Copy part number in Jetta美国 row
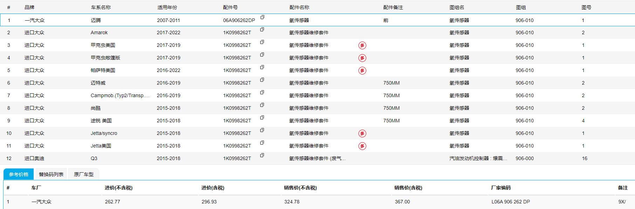The image size is (635, 209). click(262, 143)
